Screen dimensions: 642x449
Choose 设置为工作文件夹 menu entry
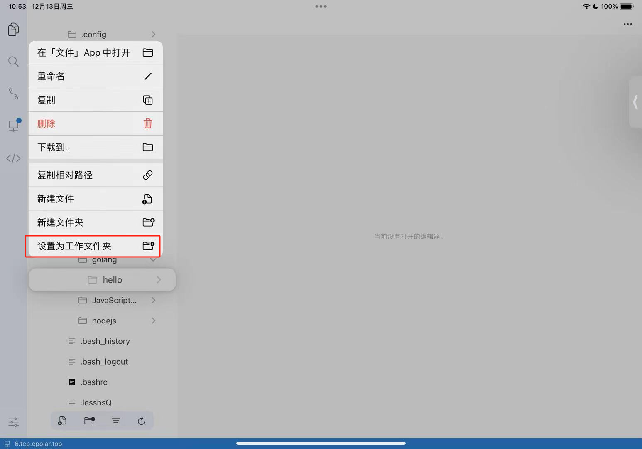pos(96,246)
